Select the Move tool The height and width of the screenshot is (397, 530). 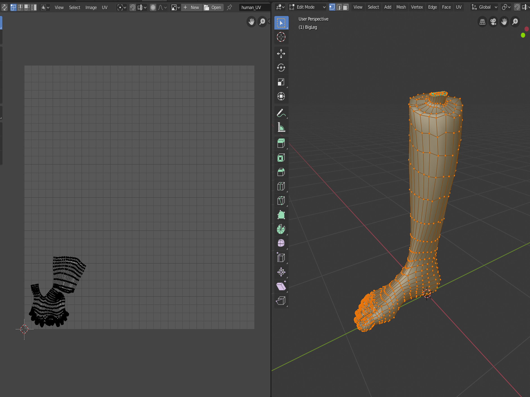pyautogui.click(x=281, y=54)
